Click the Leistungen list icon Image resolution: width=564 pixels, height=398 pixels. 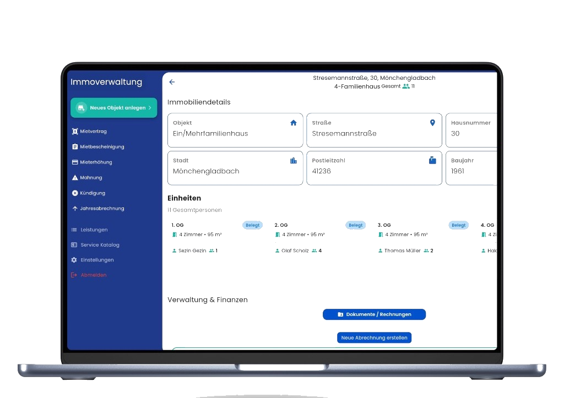pyautogui.click(x=74, y=230)
